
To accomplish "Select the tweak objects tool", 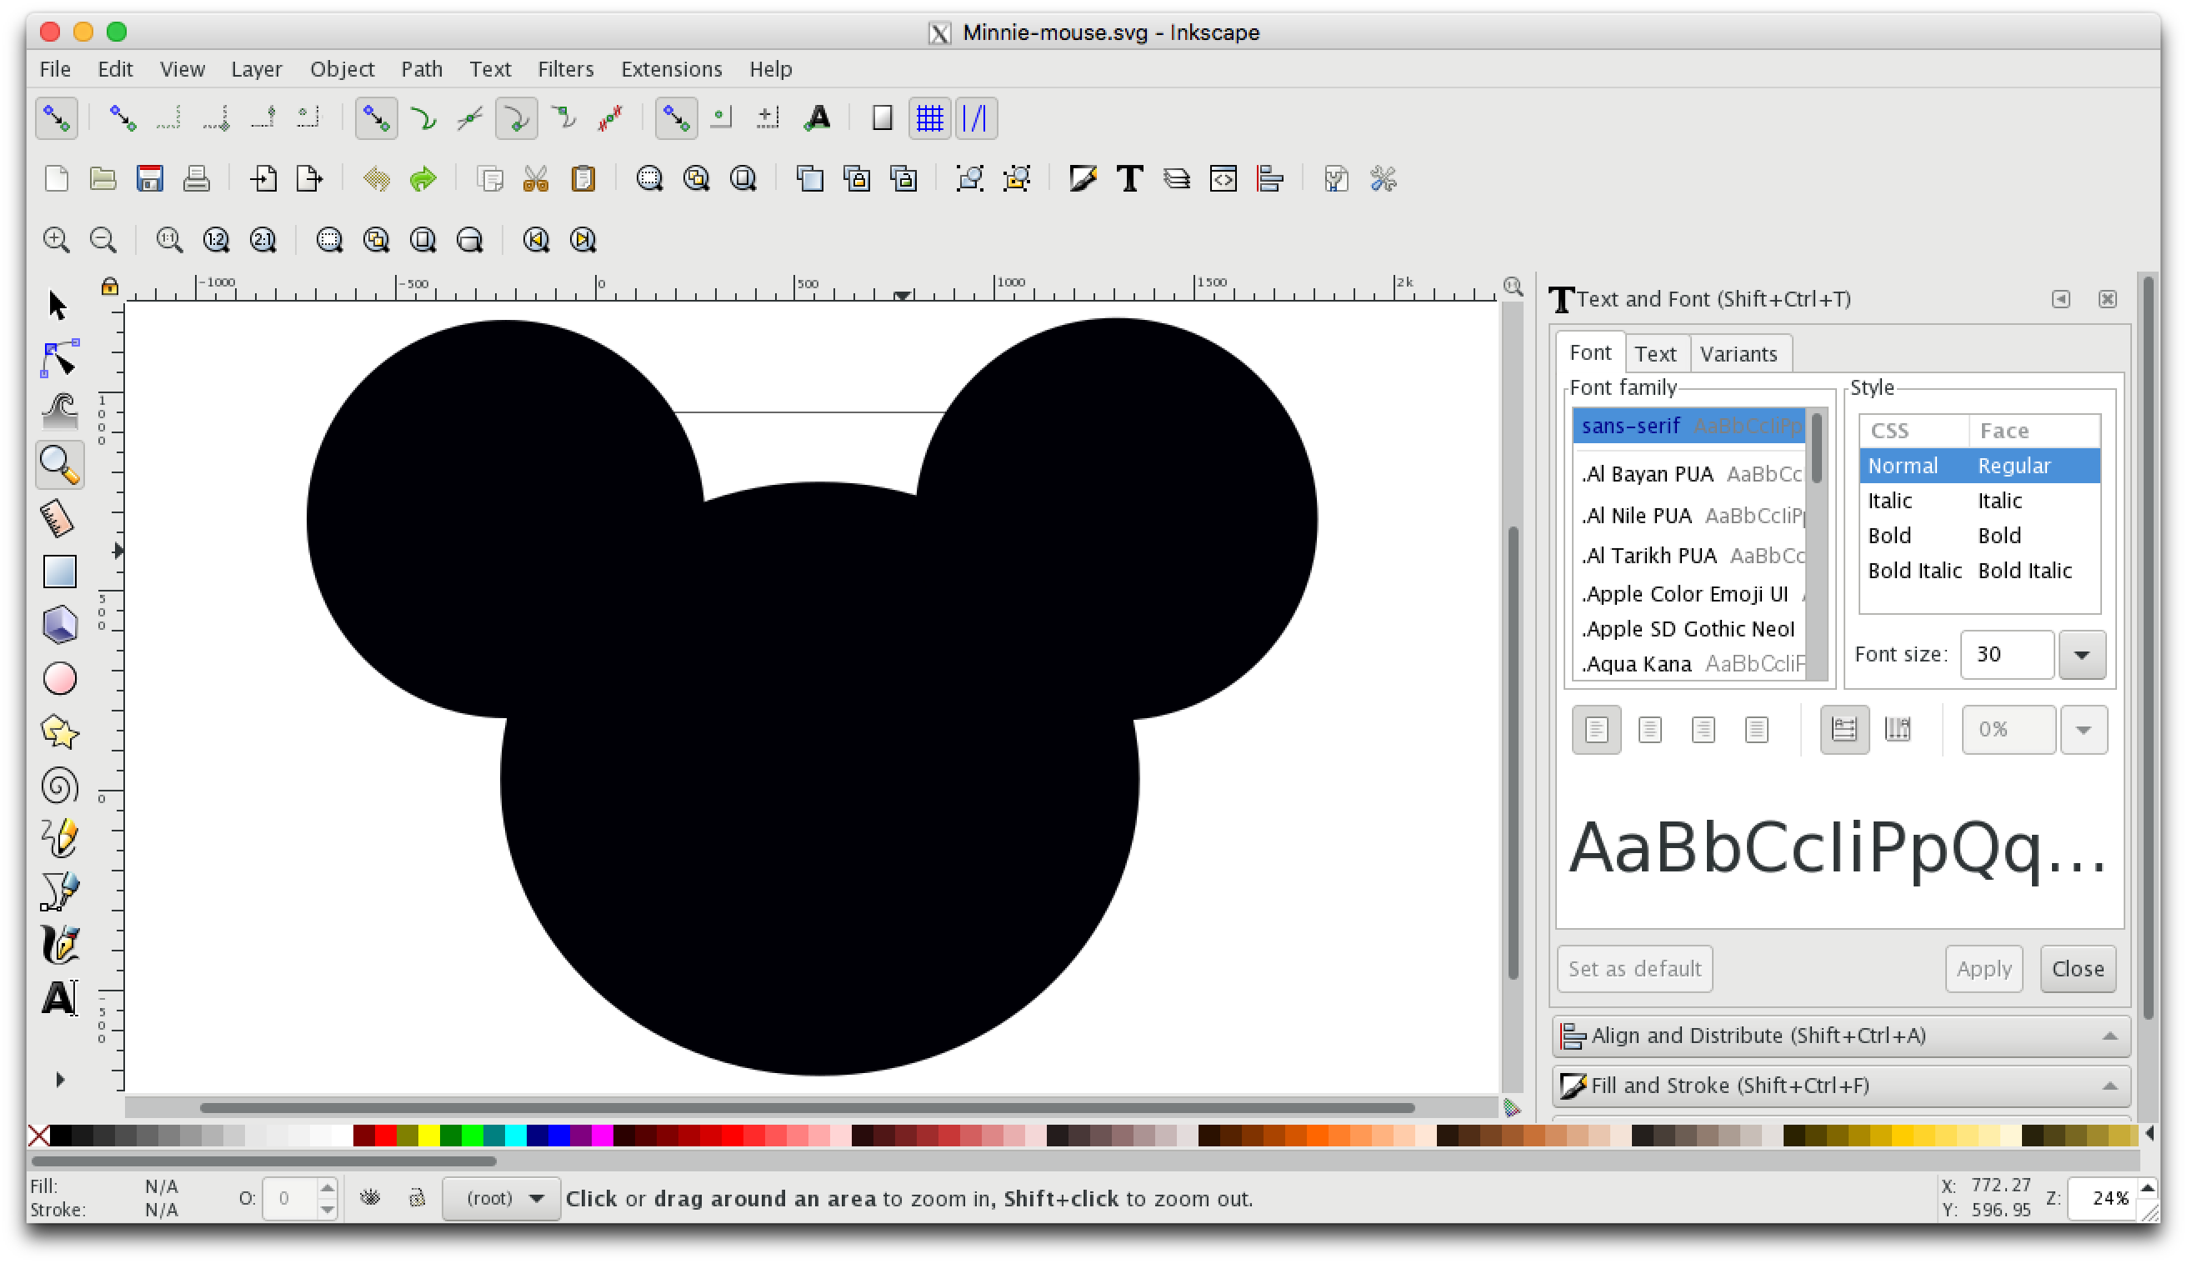I will tap(58, 412).
